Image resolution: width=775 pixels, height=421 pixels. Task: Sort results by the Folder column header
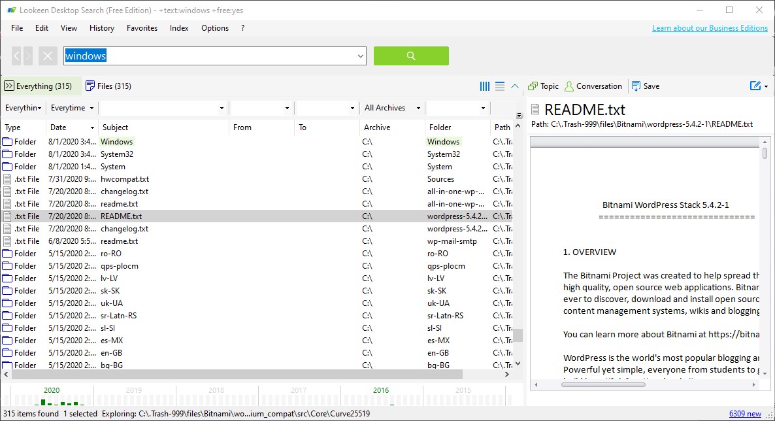click(457, 127)
